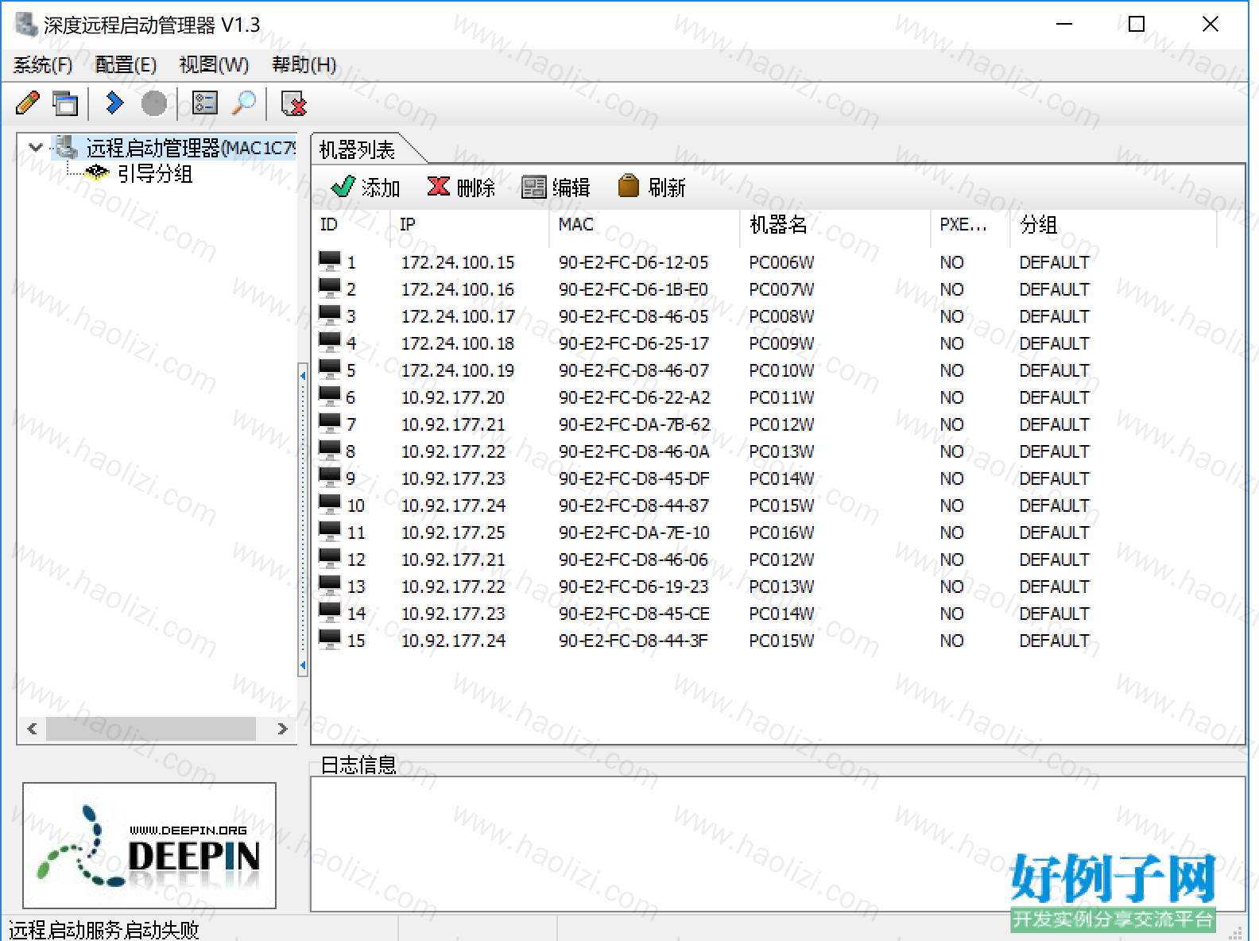
Task: Click MAC 90-E2-FC-DA-7B-62
Action: [x=634, y=424]
